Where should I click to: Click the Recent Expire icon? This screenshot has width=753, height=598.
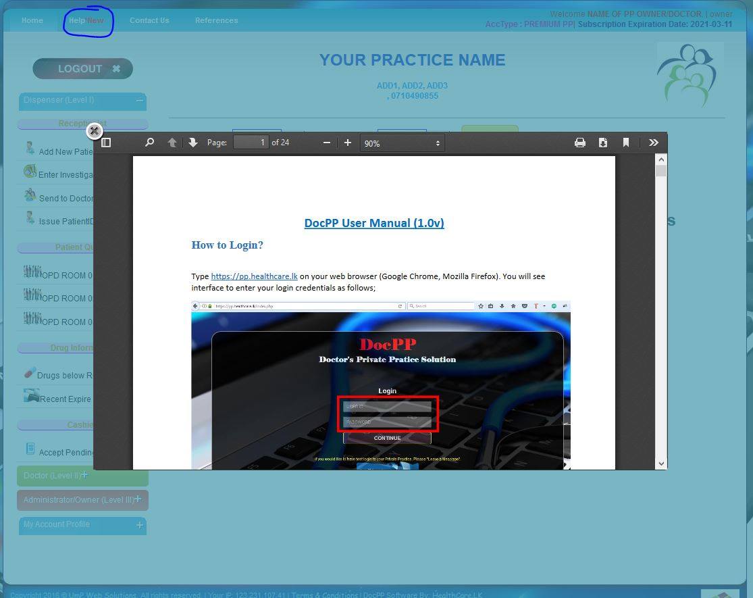31,396
